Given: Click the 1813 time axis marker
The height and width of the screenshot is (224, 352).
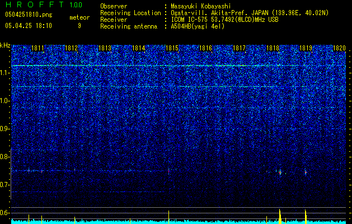Looking at the screenshot, I should (105, 48).
